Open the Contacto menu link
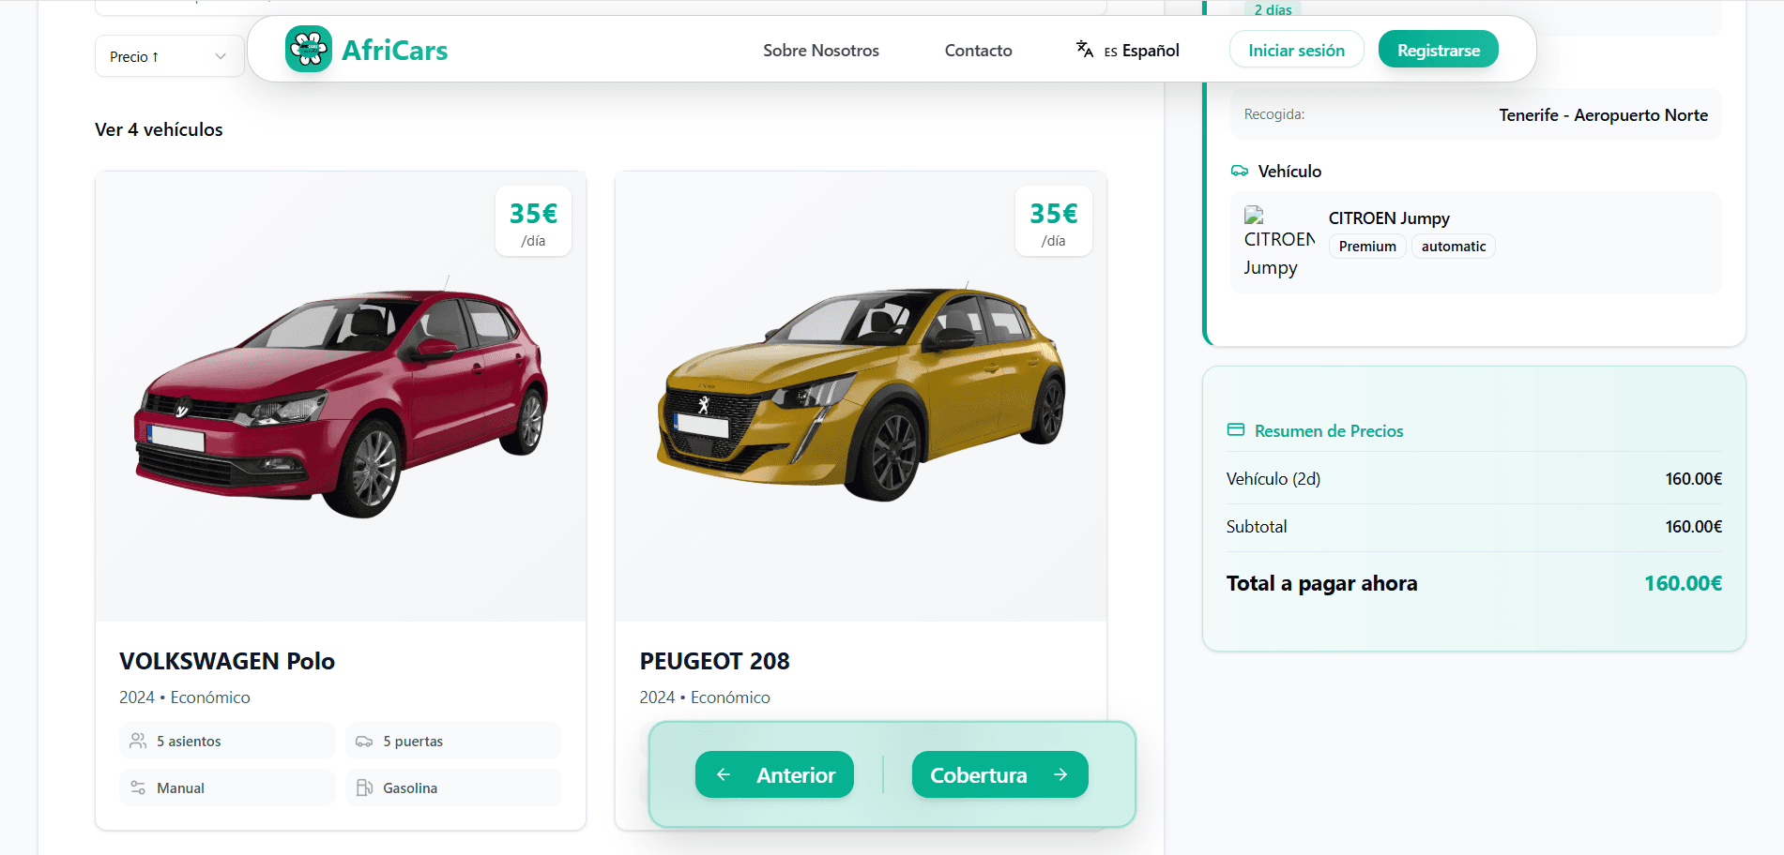1784x855 pixels. point(978,51)
